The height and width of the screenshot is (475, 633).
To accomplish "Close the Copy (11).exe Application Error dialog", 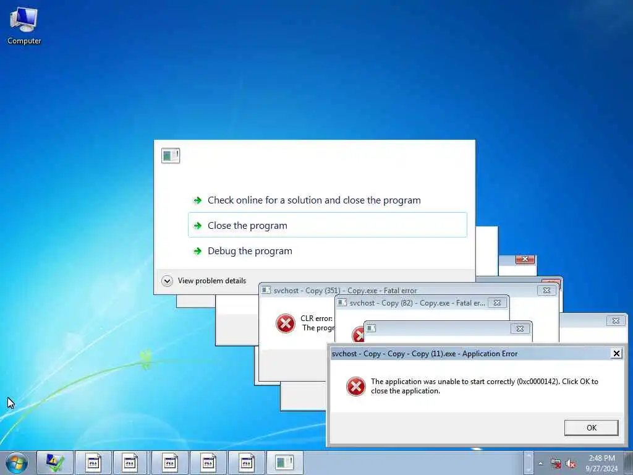I will (x=616, y=354).
